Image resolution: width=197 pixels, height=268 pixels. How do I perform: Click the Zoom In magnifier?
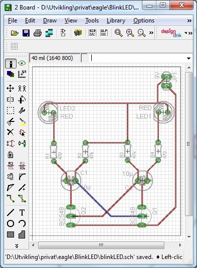[x=130, y=33]
